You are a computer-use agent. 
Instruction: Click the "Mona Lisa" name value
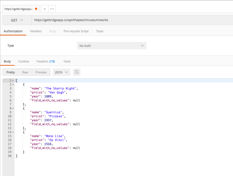point(54,136)
